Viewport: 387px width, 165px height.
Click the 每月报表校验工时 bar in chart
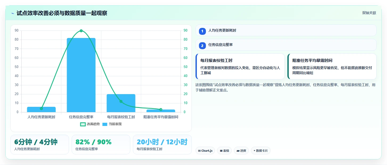point(121,103)
